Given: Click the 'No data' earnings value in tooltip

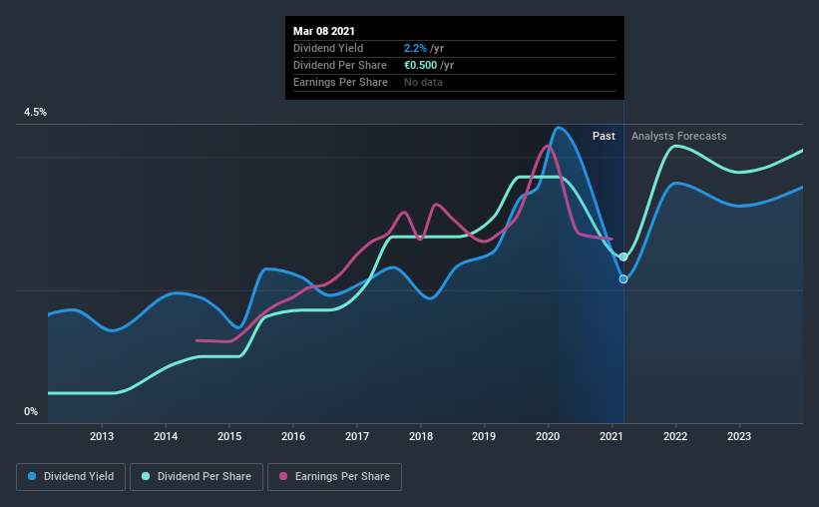Looking at the screenshot, I should coord(423,82).
